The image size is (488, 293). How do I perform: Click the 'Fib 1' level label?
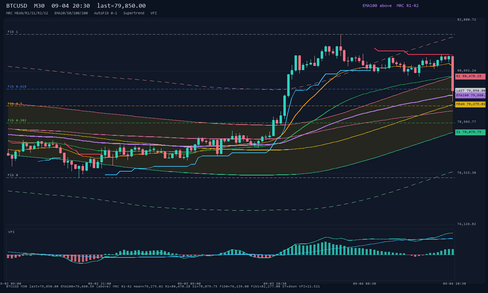(x=13, y=32)
